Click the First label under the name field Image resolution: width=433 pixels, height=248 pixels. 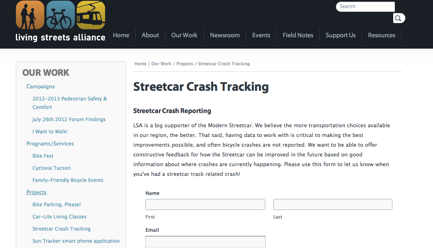click(150, 217)
